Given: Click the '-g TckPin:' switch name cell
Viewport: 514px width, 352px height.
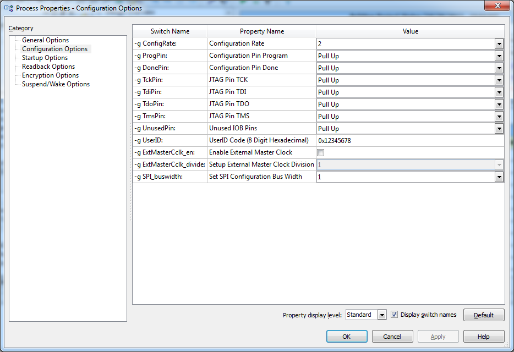Looking at the screenshot, I should [x=170, y=80].
